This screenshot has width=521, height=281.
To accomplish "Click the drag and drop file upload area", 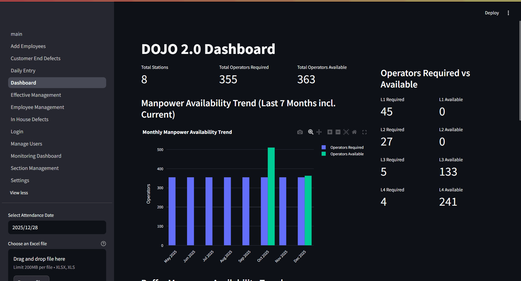I will 57,262.
